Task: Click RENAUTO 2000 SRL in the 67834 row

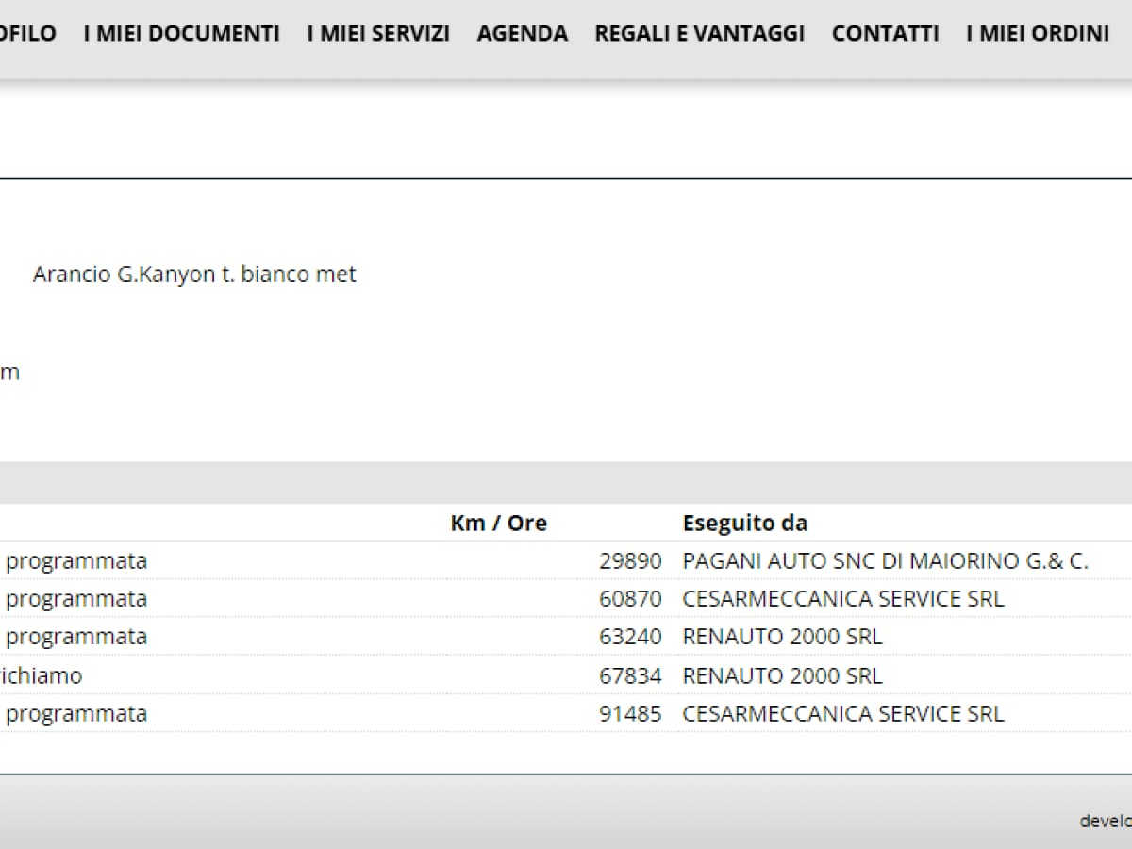Action: [783, 675]
